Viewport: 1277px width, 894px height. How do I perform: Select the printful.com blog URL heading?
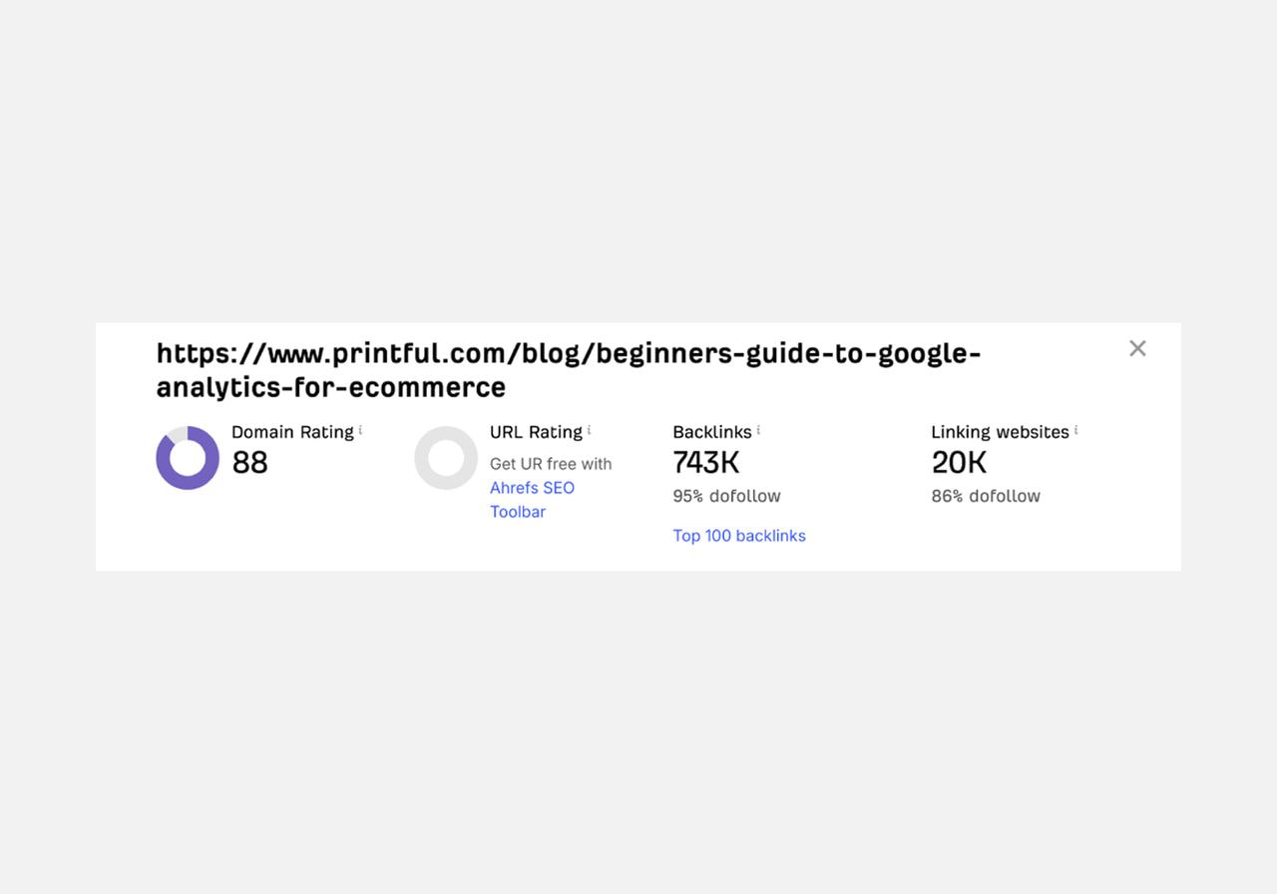coord(569,369)
